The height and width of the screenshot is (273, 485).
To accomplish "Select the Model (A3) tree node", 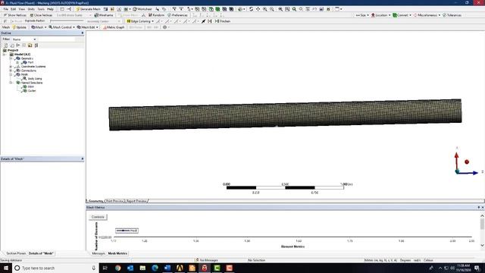I will (x=22, y=54).
